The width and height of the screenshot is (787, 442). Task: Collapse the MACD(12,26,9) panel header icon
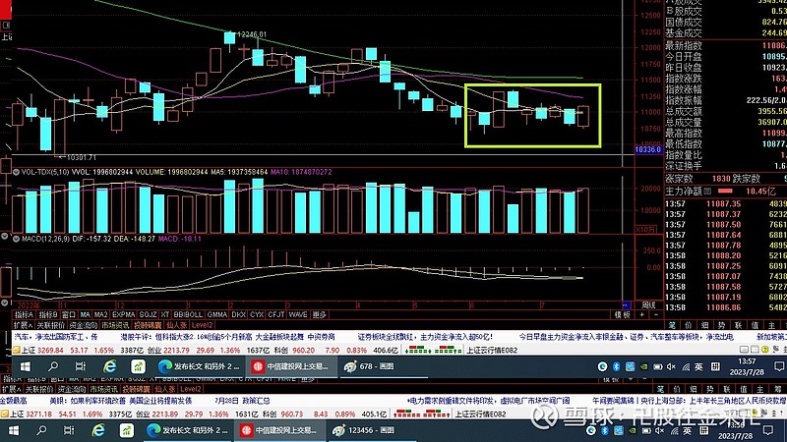tap(16, 239)
